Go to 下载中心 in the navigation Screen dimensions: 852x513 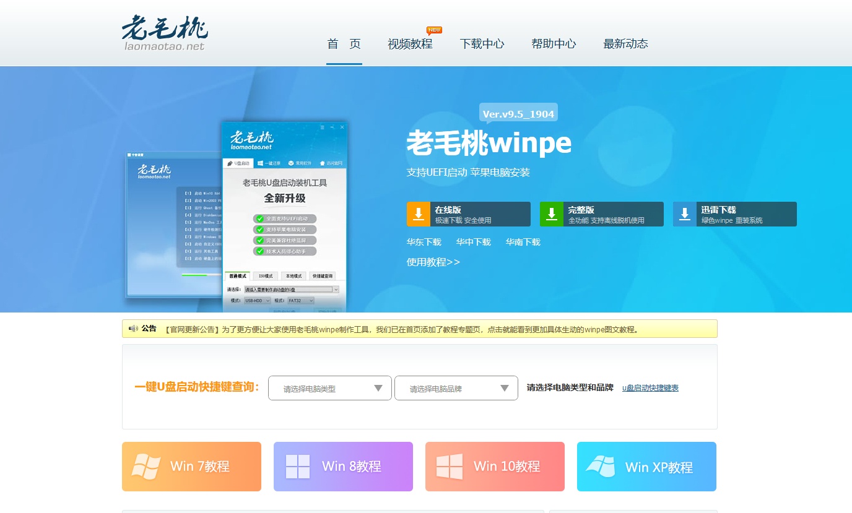[482, 44]
